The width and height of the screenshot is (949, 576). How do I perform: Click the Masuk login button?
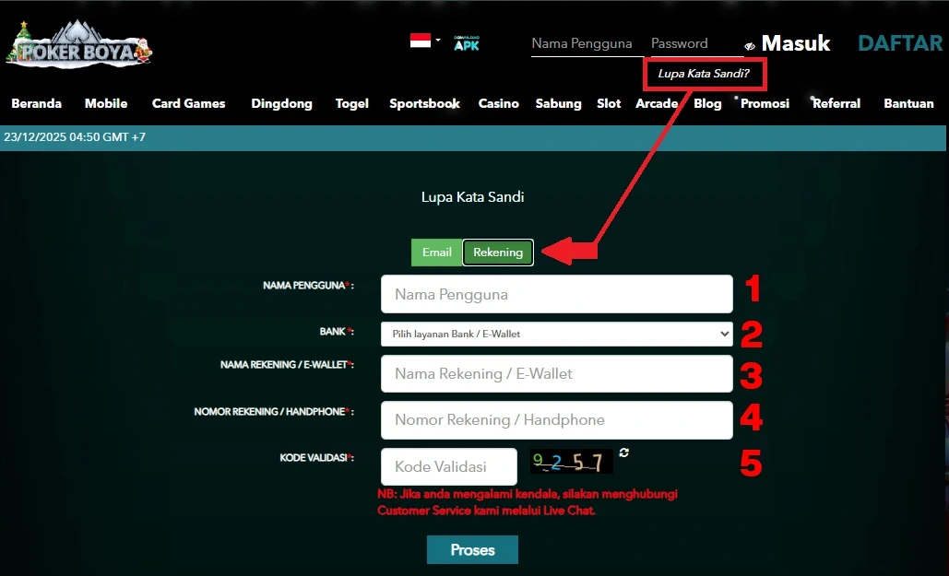point(795,43)
